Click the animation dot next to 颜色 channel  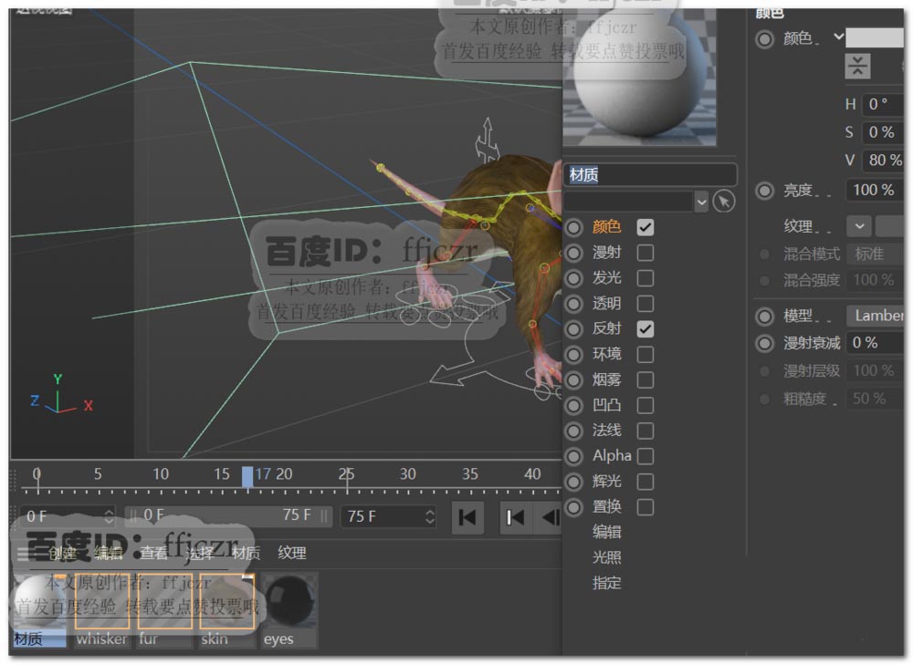(573, 227)
